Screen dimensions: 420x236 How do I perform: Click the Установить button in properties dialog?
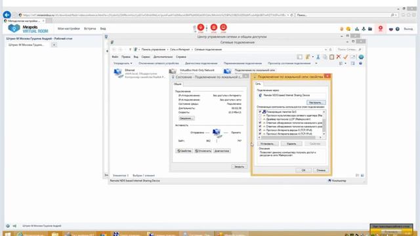click(x=268, y=144)
